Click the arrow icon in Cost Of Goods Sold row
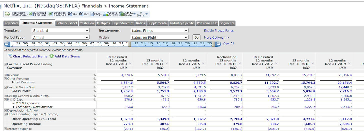 click(x=95, y=87)
